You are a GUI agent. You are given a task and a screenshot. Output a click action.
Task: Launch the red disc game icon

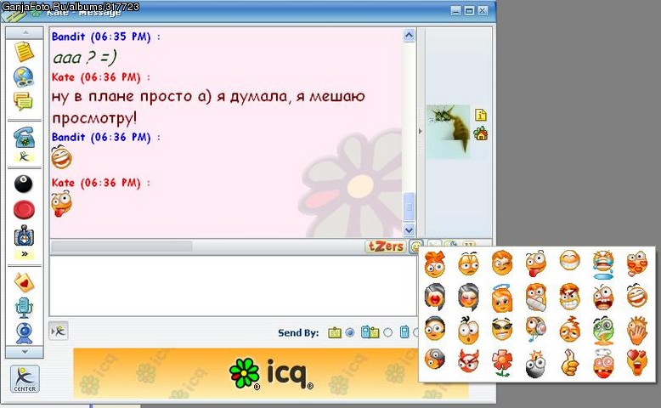24,210
